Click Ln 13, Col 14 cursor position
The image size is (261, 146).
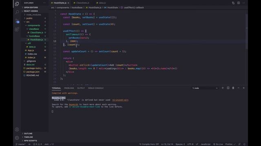pyautogui.click(x=167, y=144)
